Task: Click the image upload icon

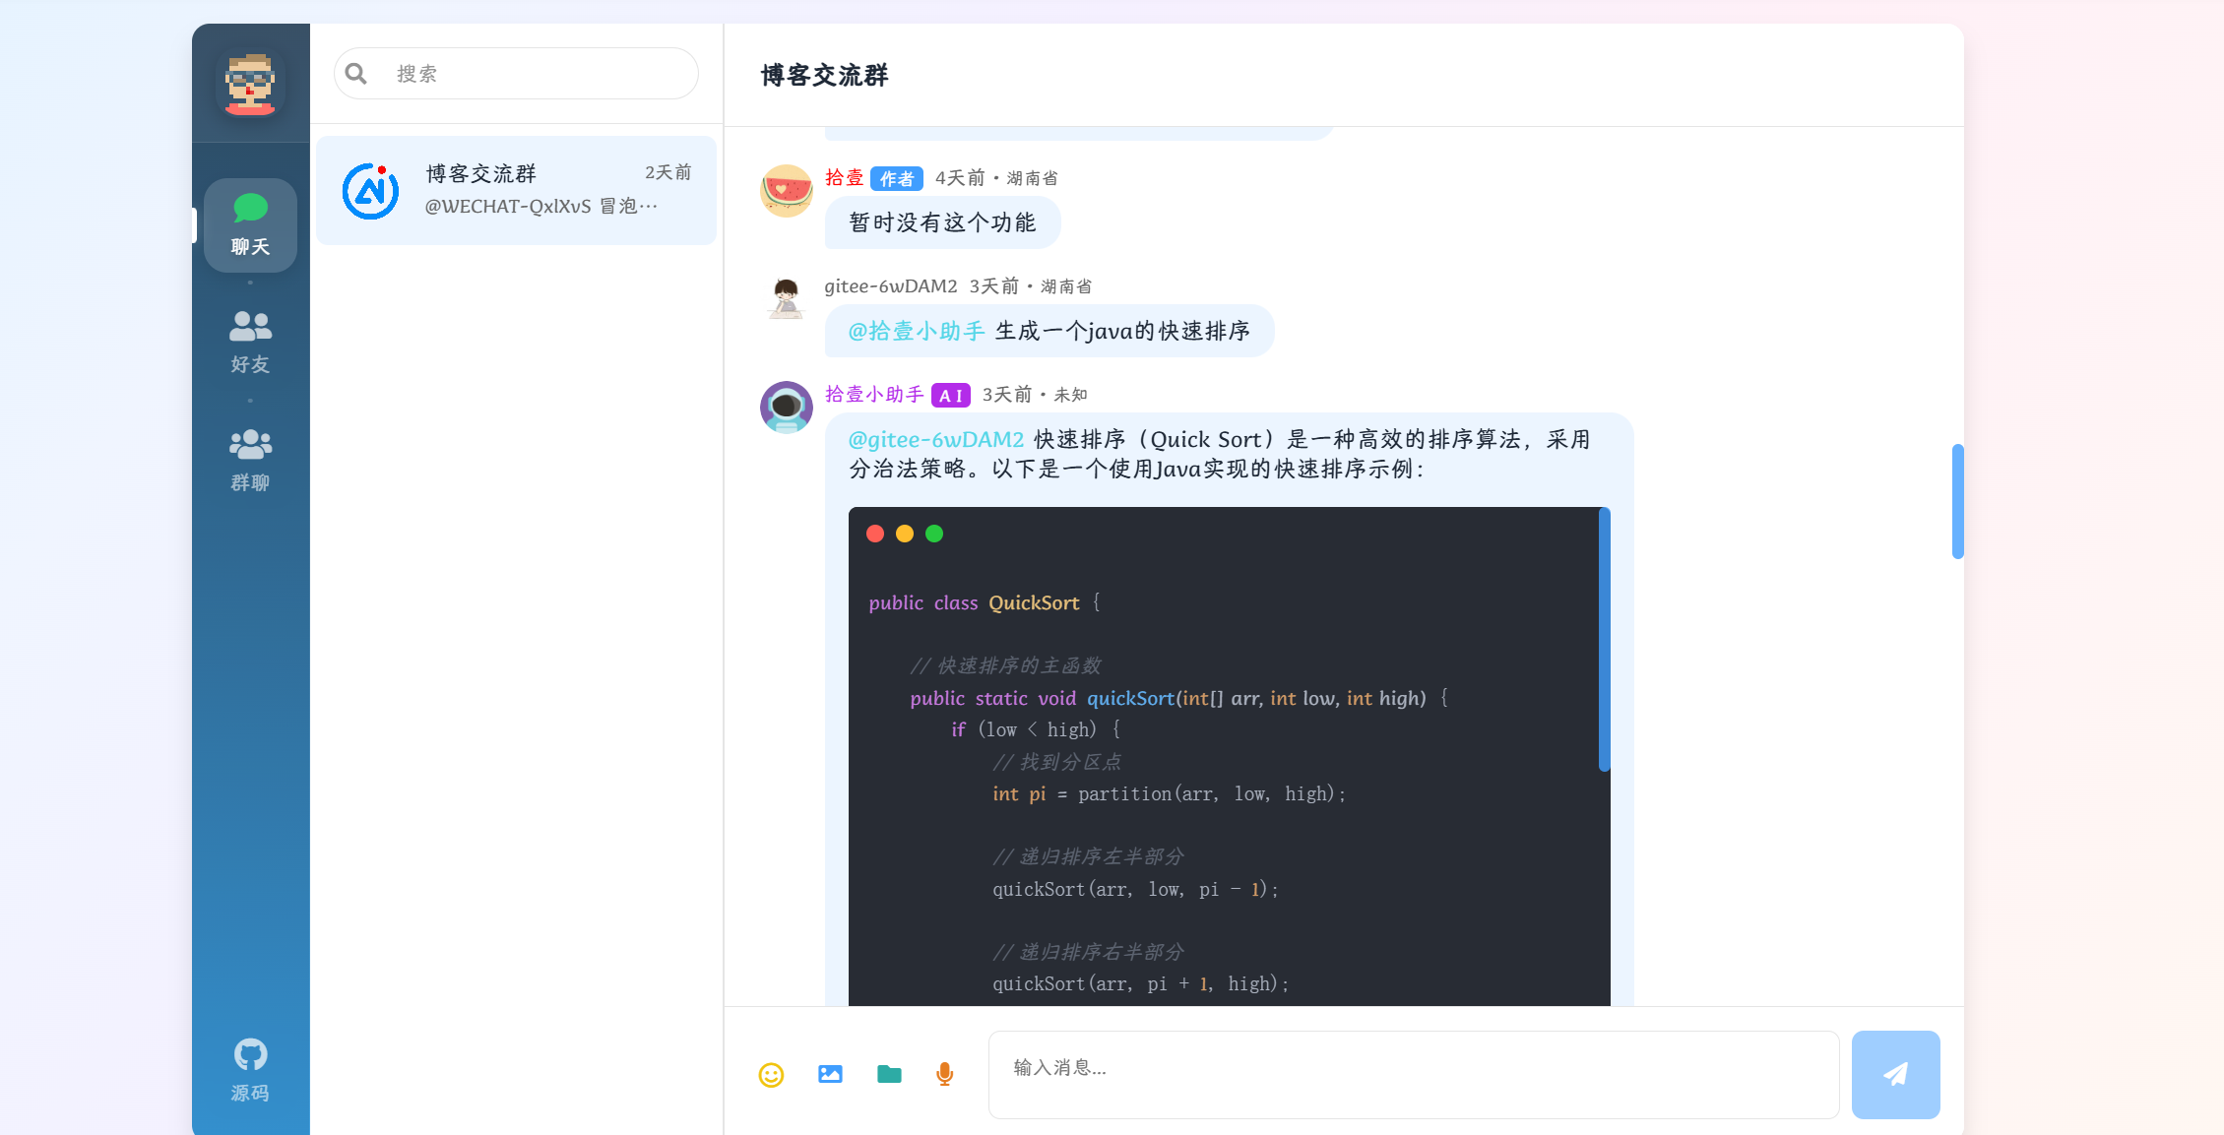Action: coord(830,1074)
